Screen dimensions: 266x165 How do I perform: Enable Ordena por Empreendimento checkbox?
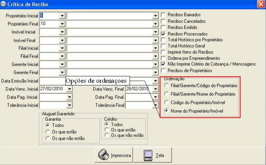click(x=163, y=58)
